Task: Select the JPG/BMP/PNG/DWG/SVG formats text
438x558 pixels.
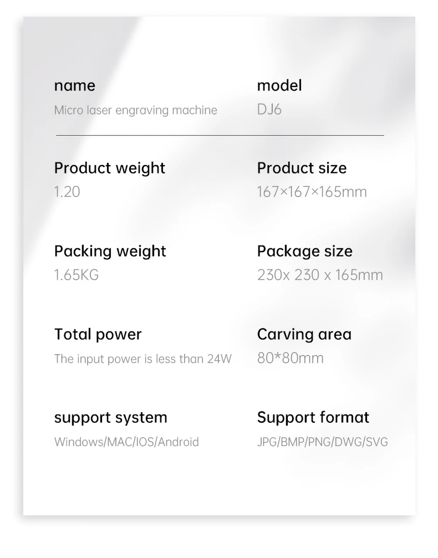Action: tap(322, 442)
